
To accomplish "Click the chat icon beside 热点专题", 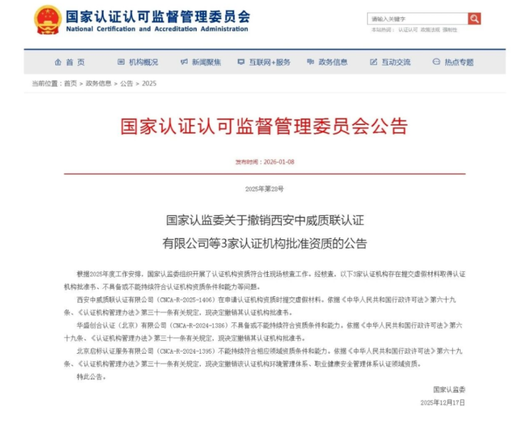I will [x=436, y=62].
